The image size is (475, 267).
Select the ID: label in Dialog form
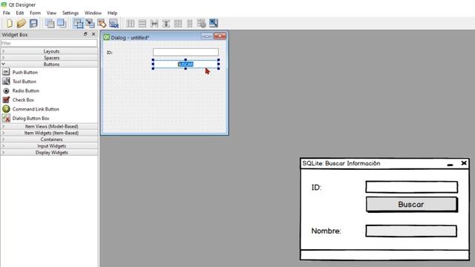coord(109,53)
